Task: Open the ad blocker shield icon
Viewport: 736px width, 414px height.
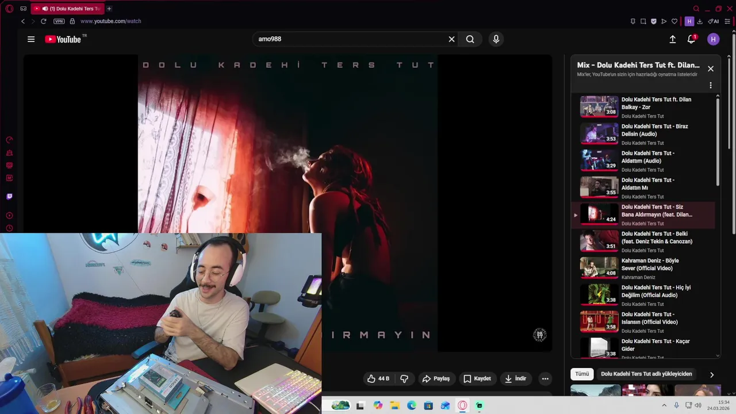Action: coord(654,21)
